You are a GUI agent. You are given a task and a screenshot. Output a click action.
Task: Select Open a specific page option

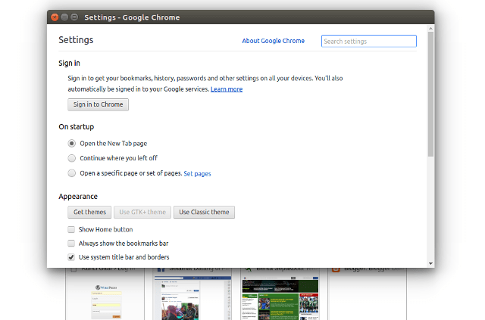click(x=71, y=173)
